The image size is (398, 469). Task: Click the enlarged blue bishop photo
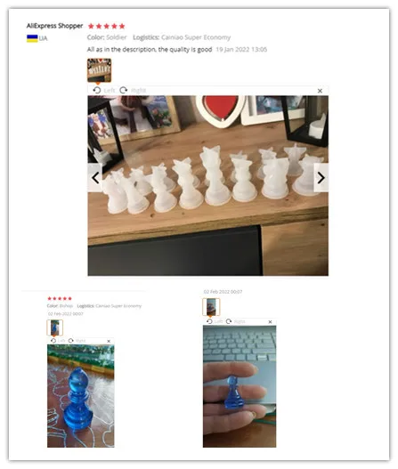(80, 396)
